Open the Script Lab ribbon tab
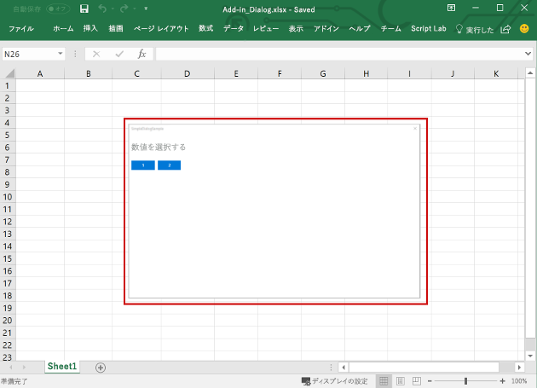Image resolution: width=537 pixels, height=388 pixels. point(429,29)
